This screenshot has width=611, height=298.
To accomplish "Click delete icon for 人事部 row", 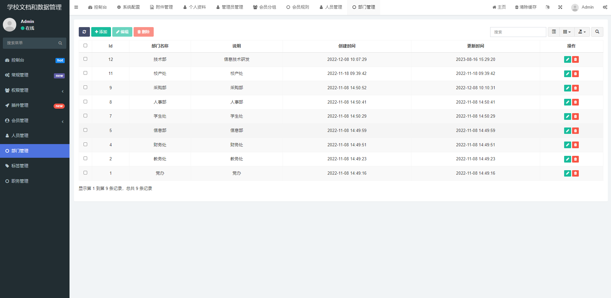I will [x=575, y=102].
